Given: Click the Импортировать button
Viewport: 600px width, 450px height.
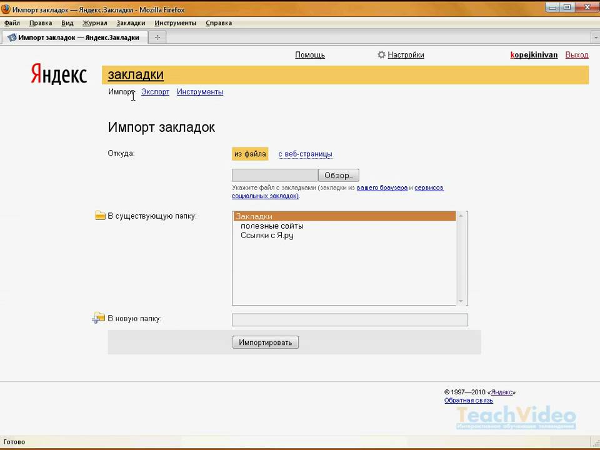Looking at the screenshot, I should pyautogui.click(x=266, y=342).
